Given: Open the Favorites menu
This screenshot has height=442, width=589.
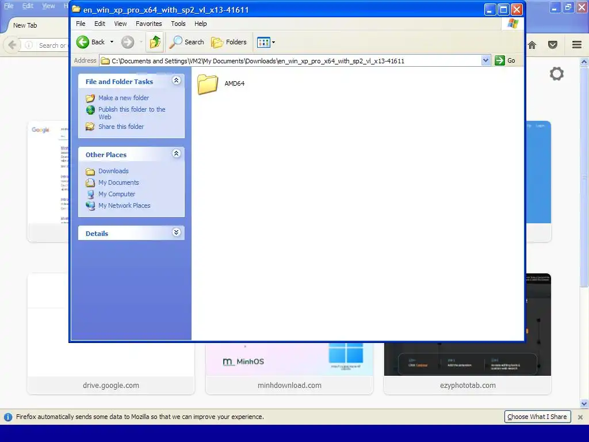Looking at the screenshot, I should [149, 24].
